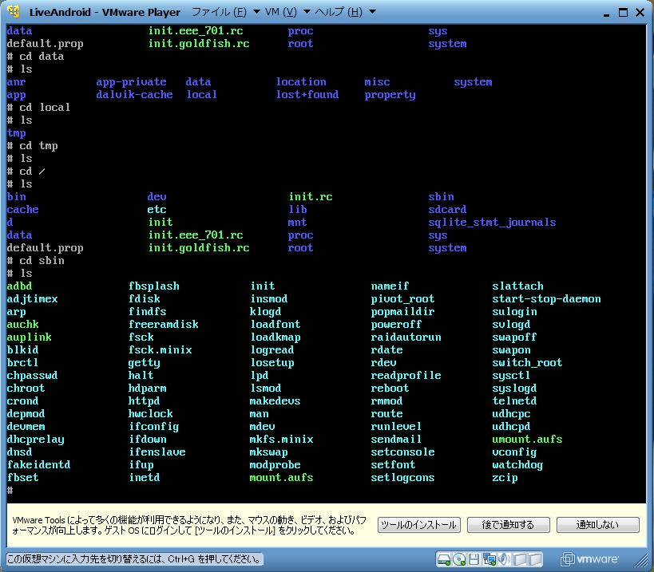Click the 'freeramdisk' entry in the listing
The image size is (654, 572).
(x=164, y=325)
